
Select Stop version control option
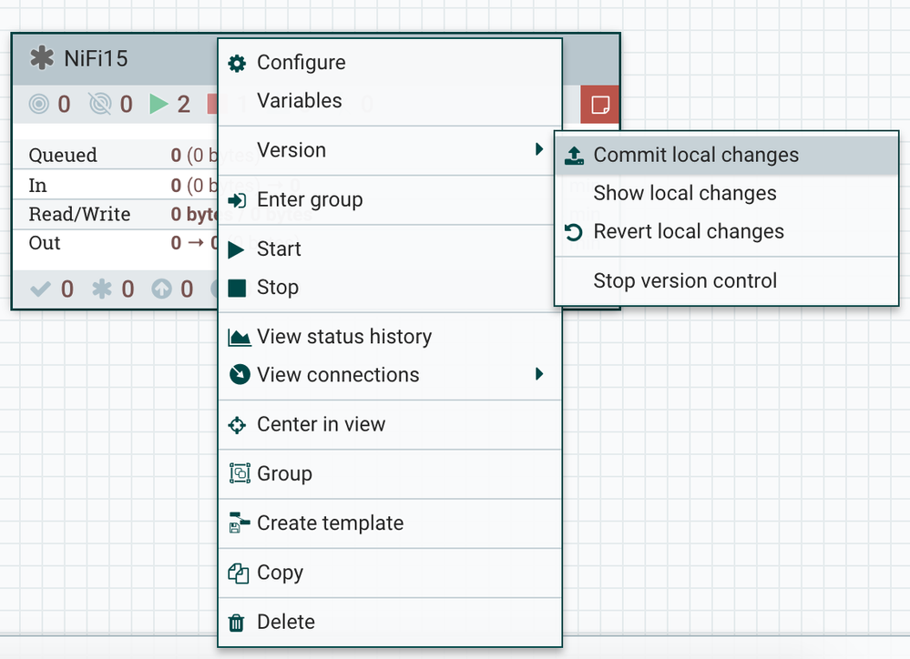[x=685, y=280]
